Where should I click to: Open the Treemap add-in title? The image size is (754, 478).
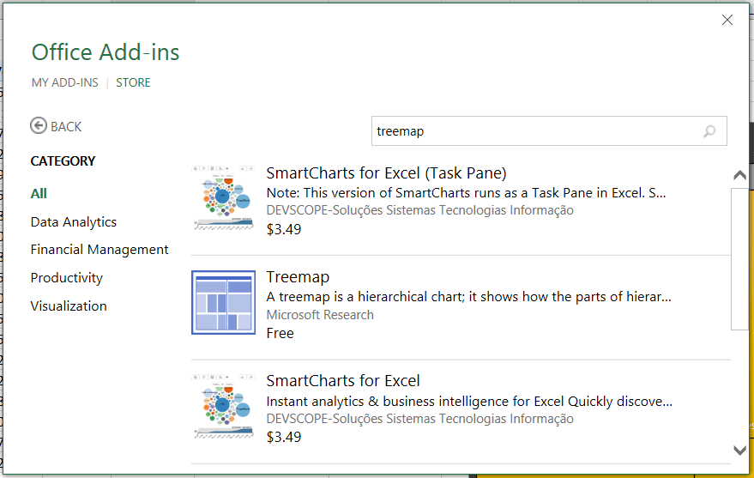point(298,276)
